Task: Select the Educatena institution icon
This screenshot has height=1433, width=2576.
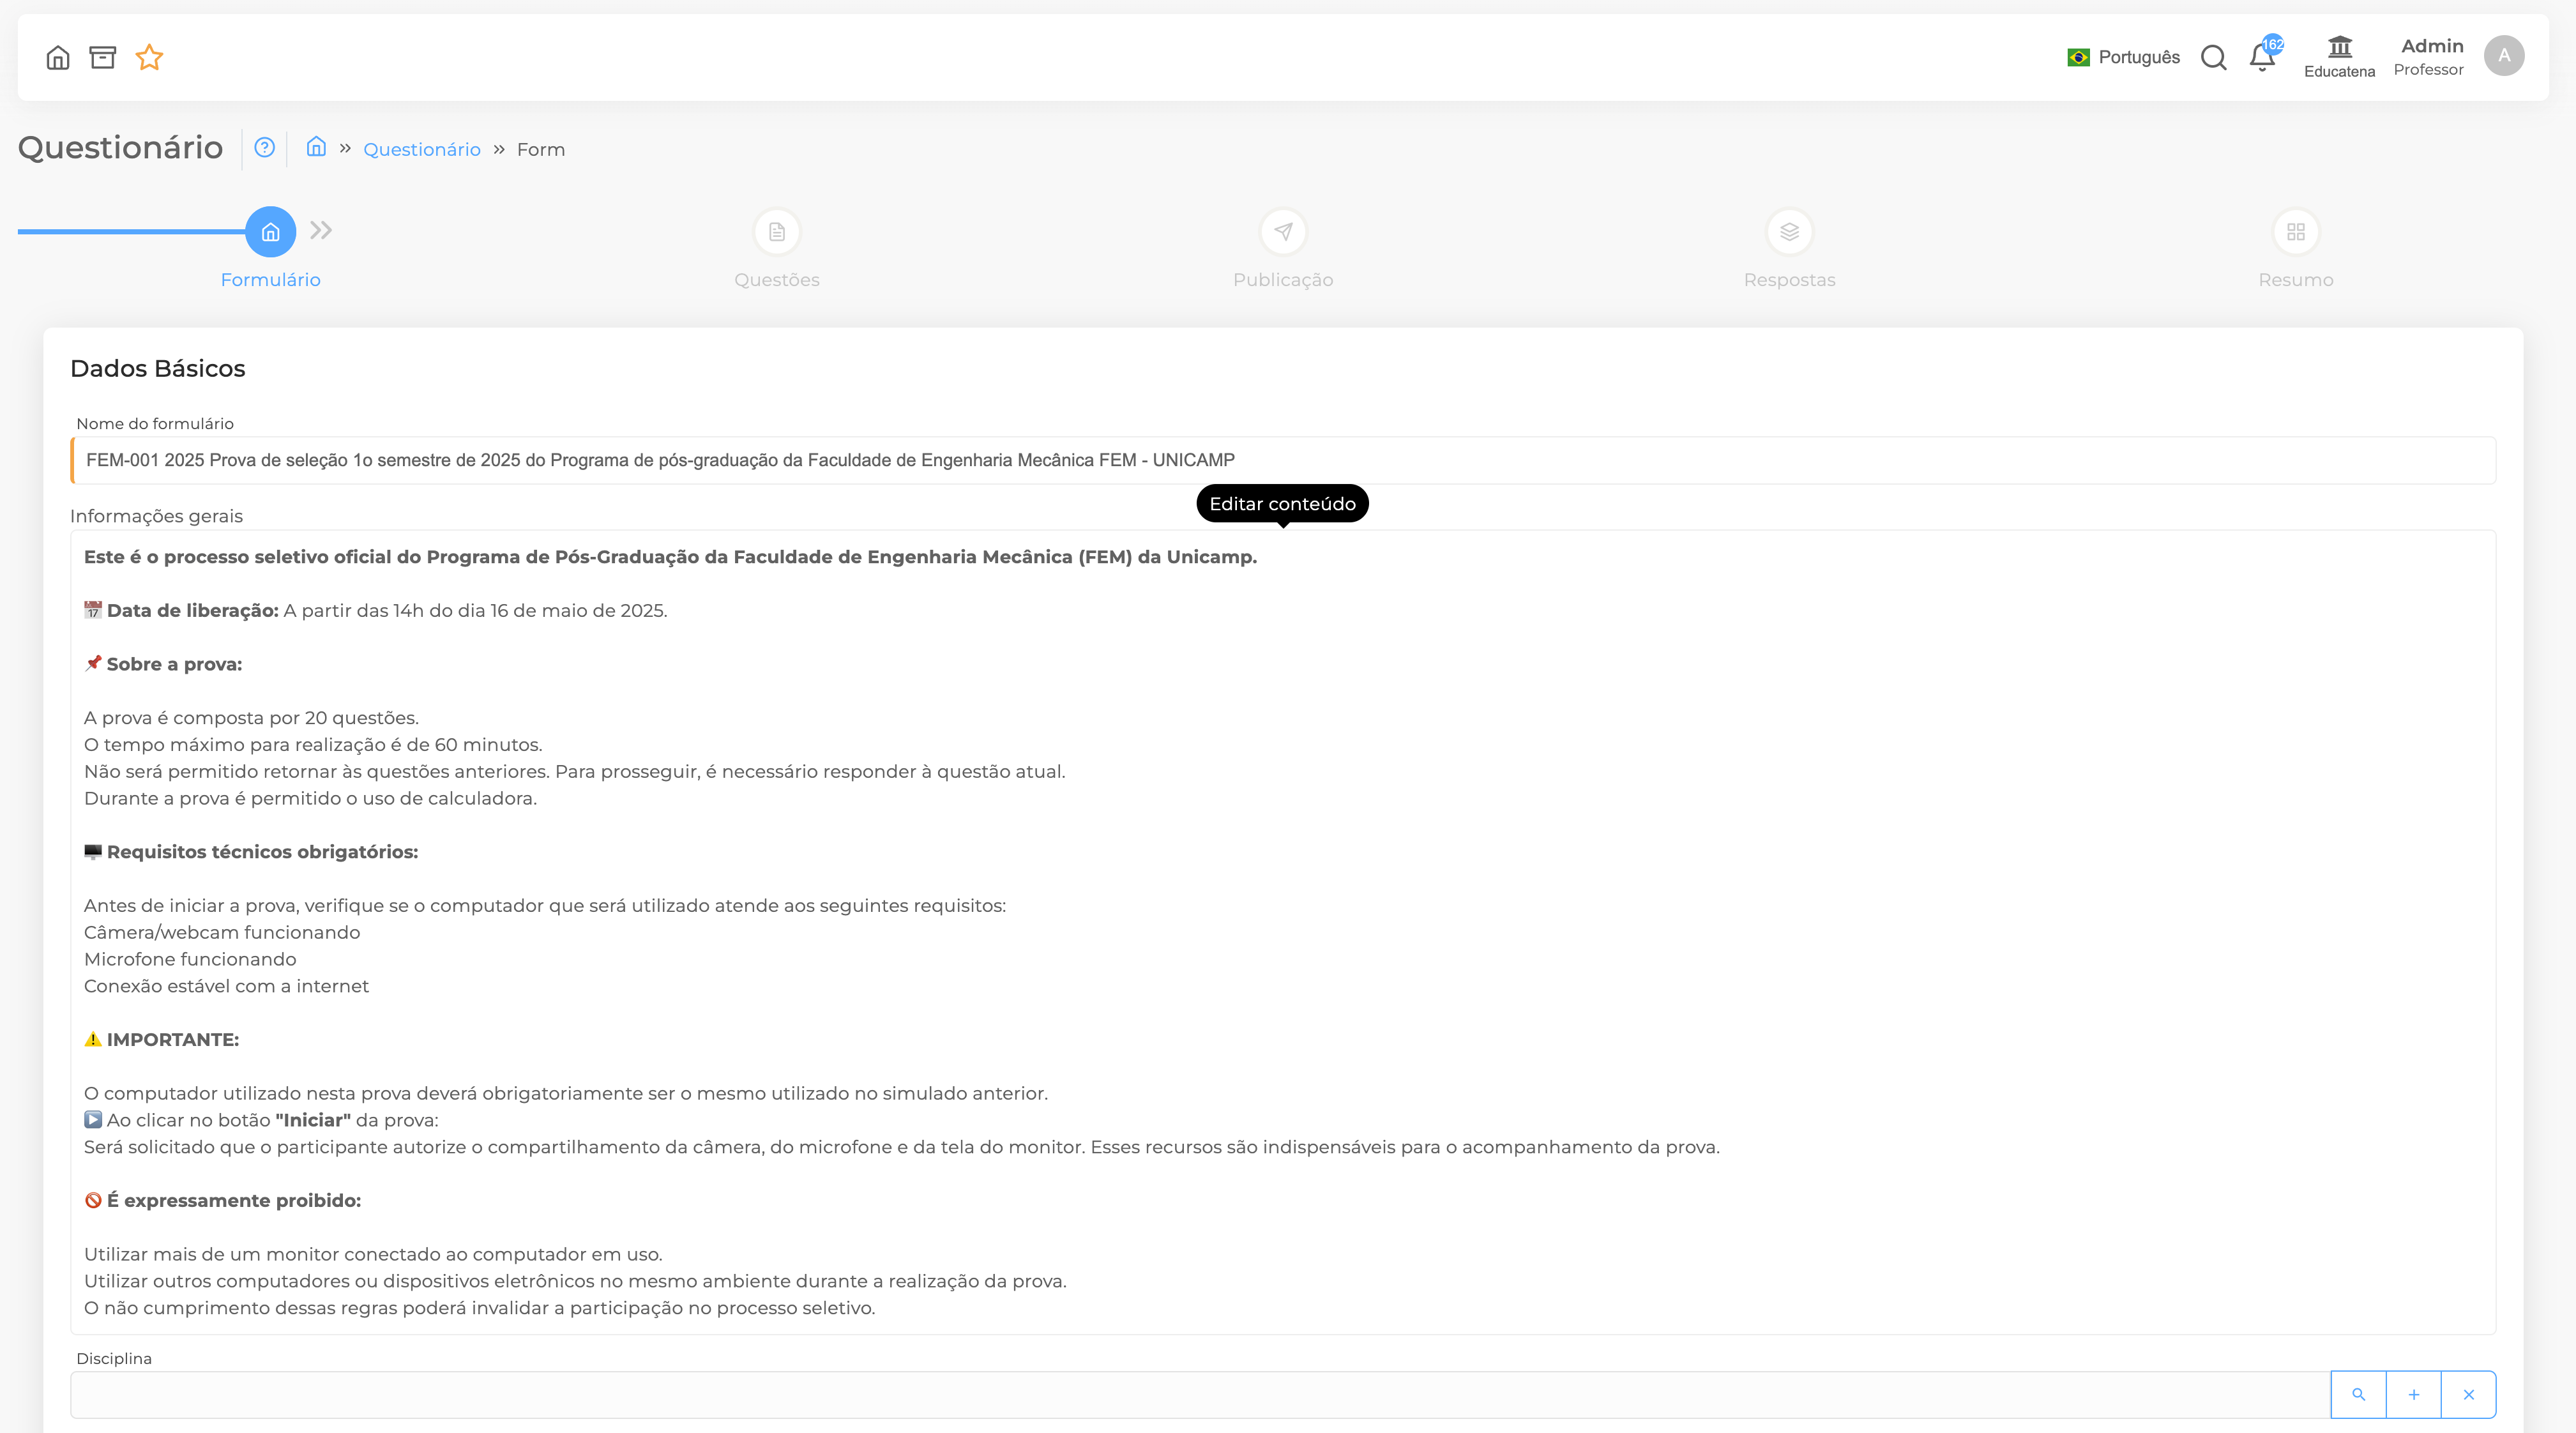Action: (2339, 57)
